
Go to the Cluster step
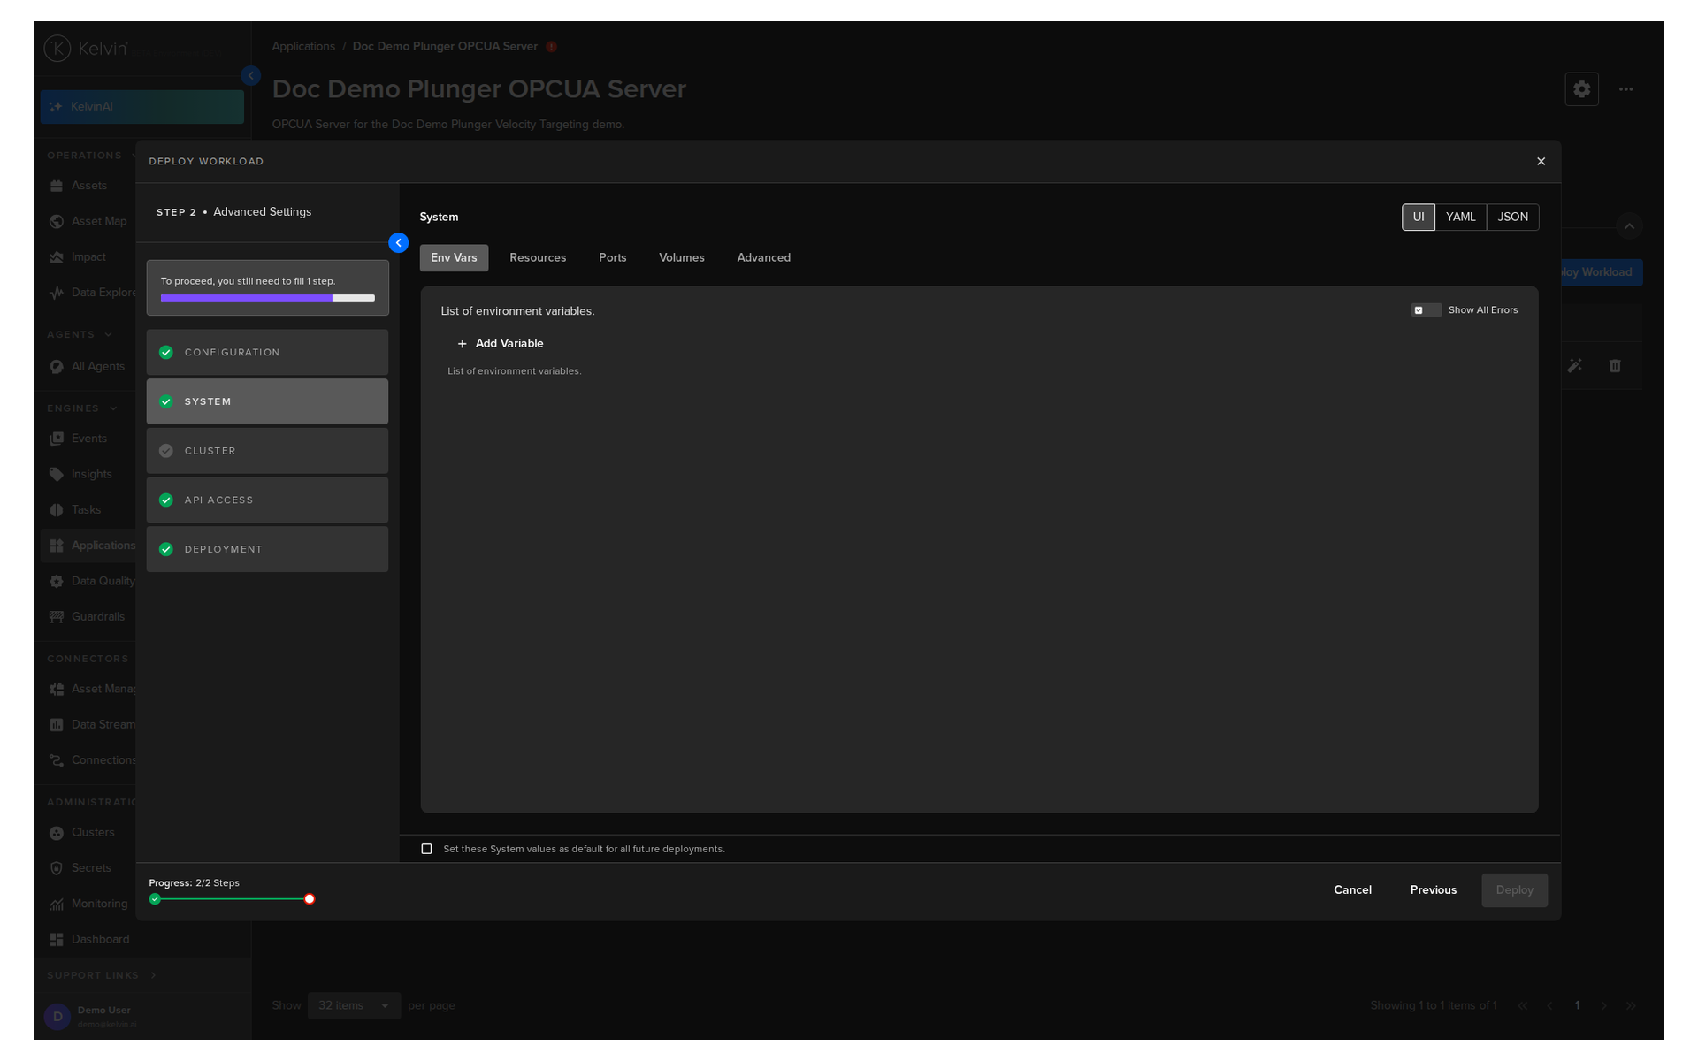coord(267,451)
